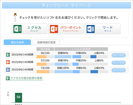Click the エクセルの総合結果の推移 heading
Image resolution: width=133 pixels, height=105 pixels.
click(x=26, y=78)
